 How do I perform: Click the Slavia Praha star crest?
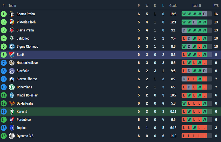click(12, 30)
